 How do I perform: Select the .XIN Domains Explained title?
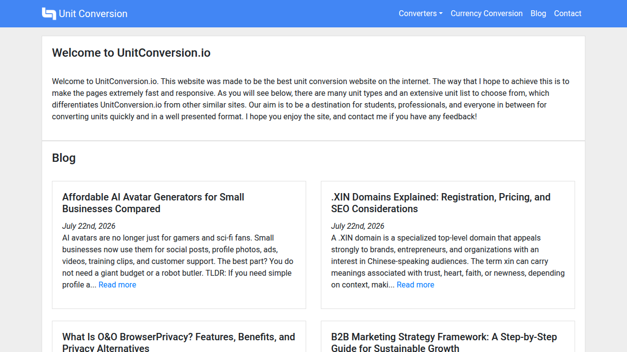coord(441,203)
